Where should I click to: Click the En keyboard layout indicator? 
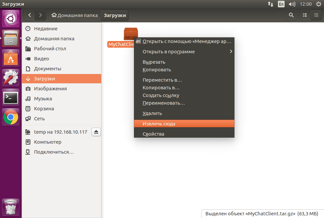(281, 4)
